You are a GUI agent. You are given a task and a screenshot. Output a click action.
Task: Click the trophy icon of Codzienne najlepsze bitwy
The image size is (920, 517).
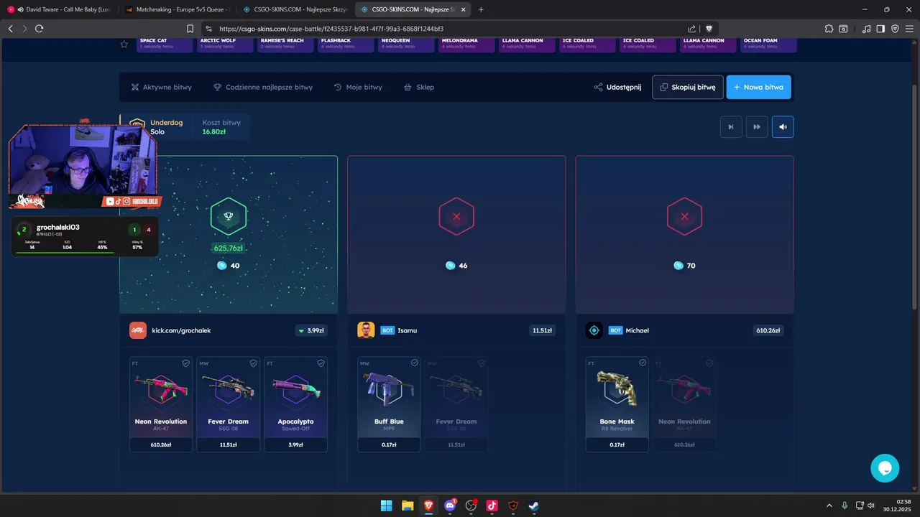click(217, 87)
